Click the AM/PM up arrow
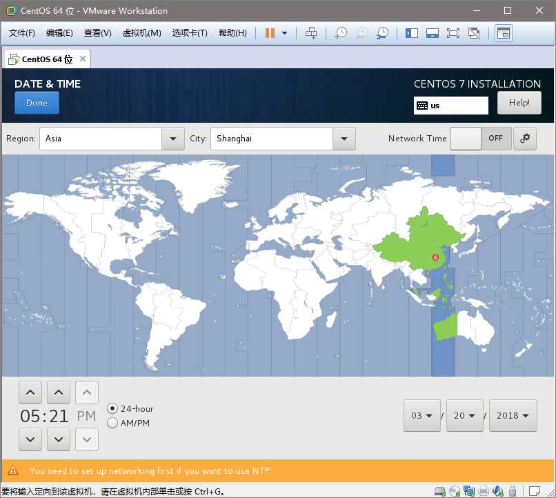Viewport: 556px width, 498px height. [87, 392]
